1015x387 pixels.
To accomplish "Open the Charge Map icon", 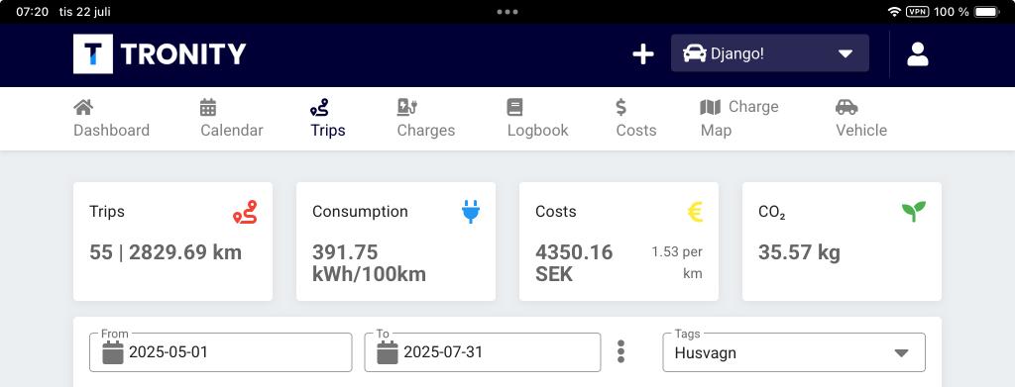I will coord(710,107).
